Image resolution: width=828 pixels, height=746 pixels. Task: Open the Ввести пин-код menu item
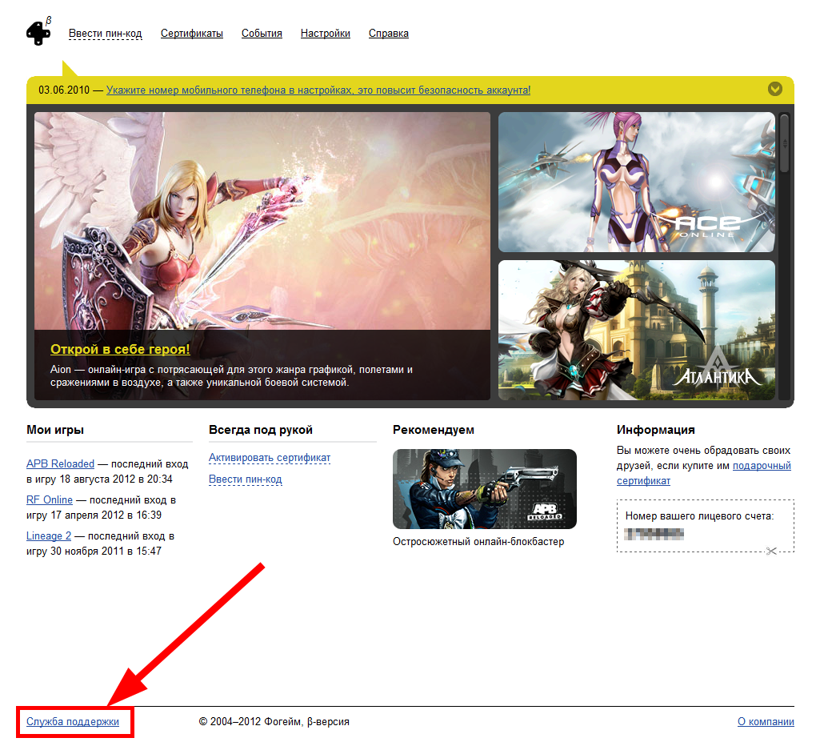coord(105,34)
